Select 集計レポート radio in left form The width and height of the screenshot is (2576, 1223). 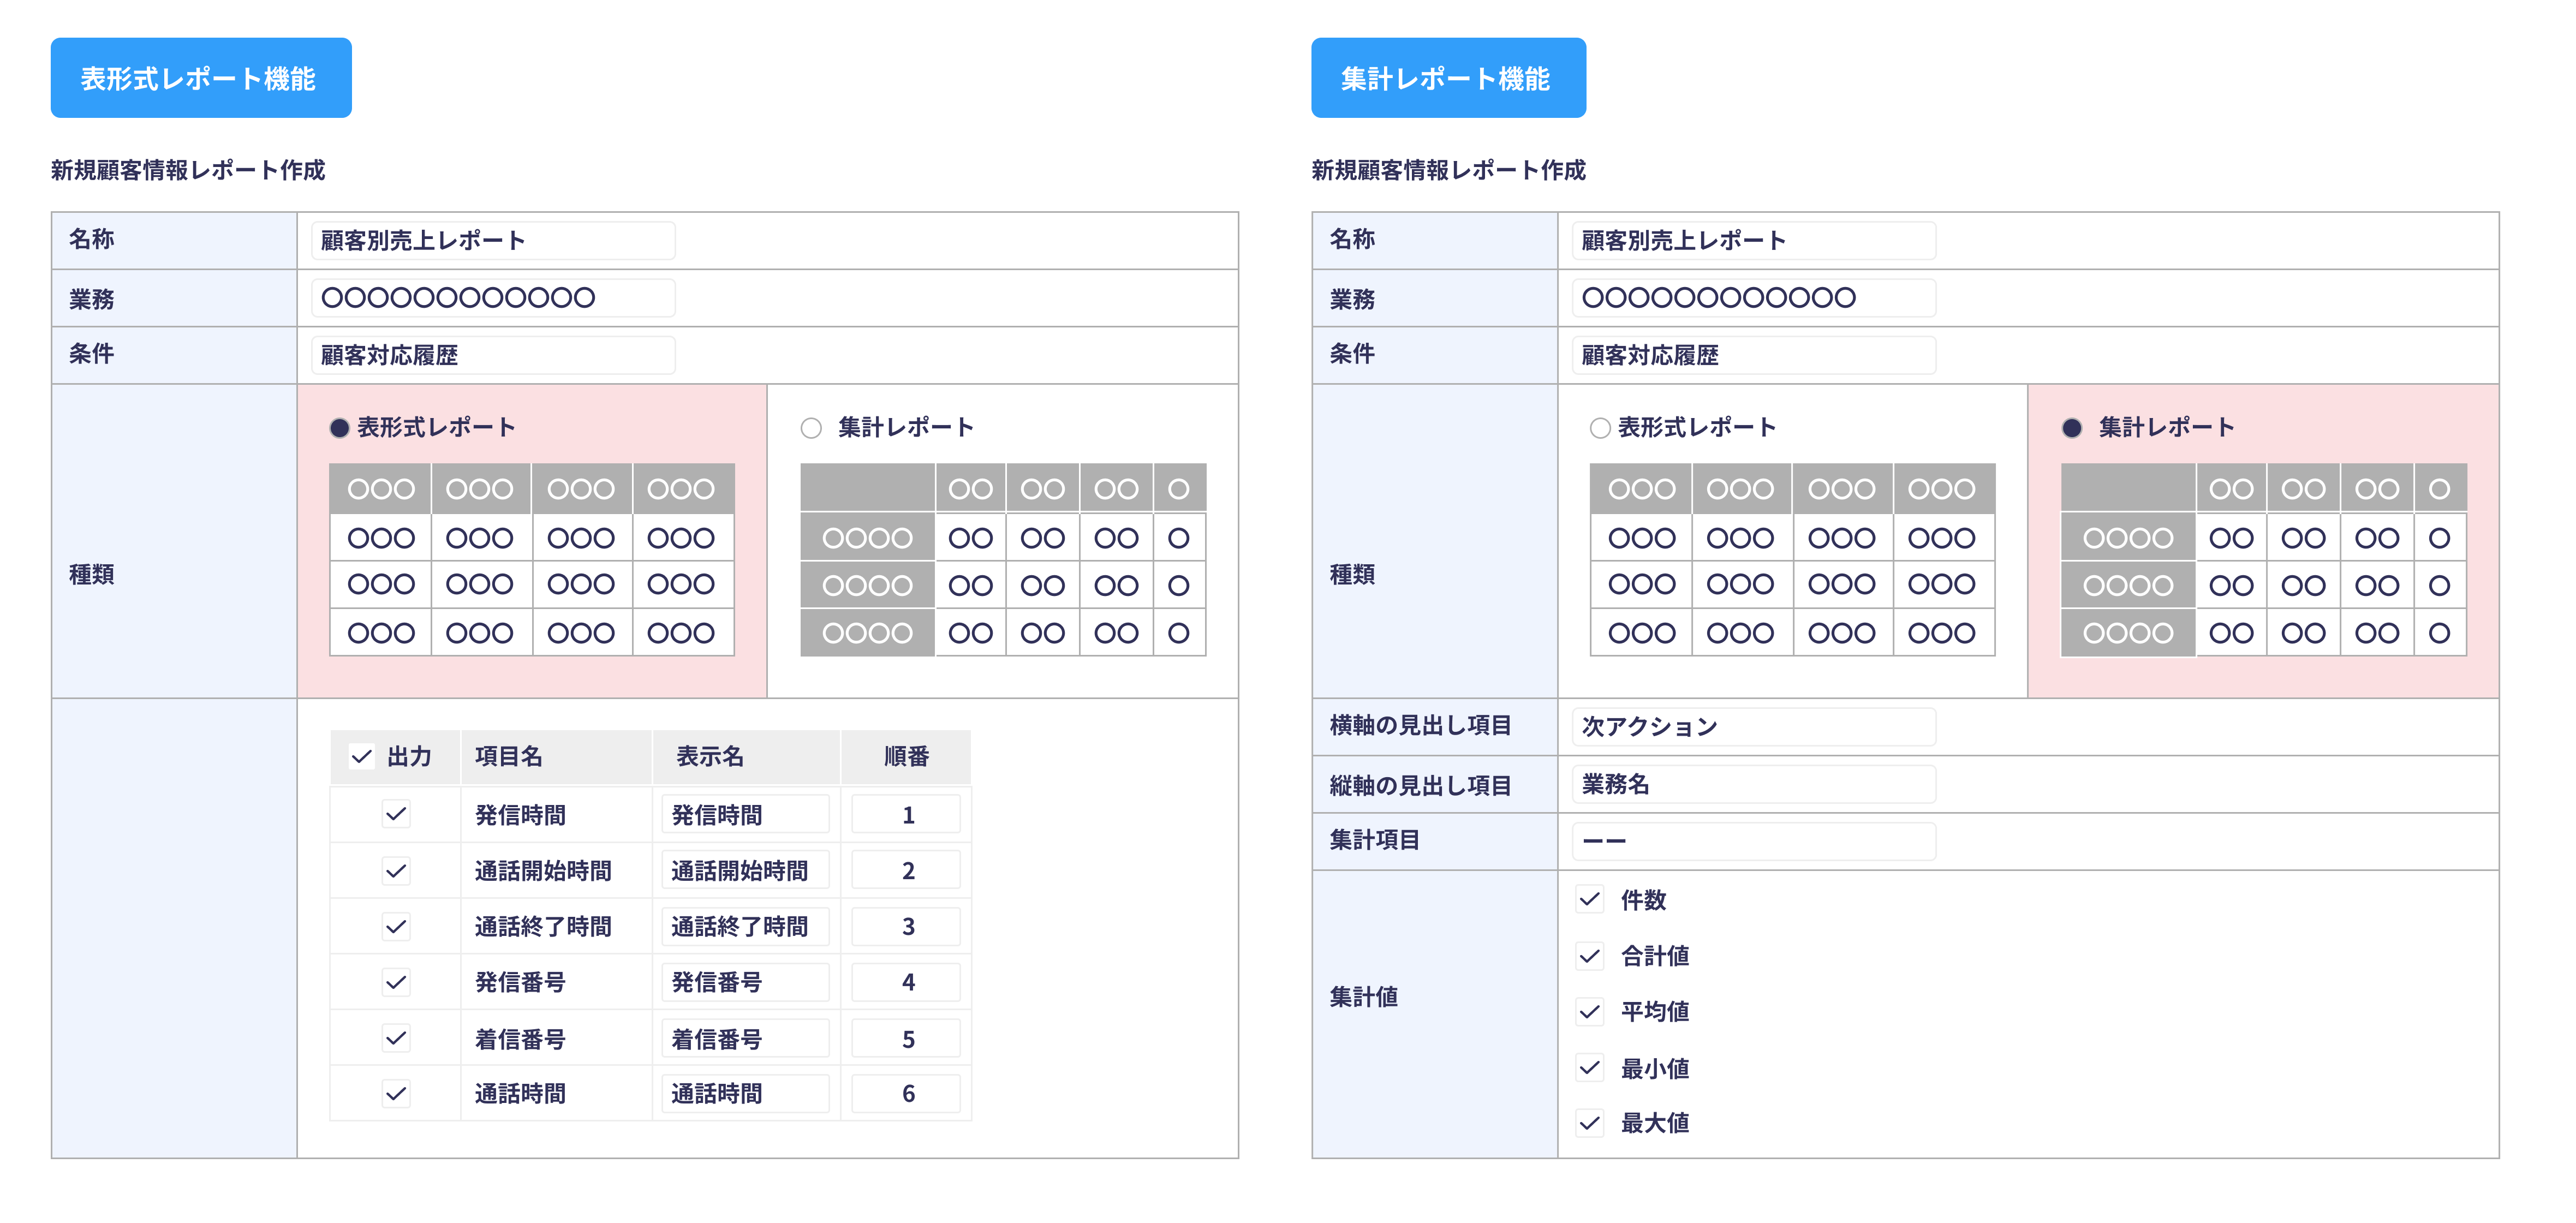(x=811, y=428)
